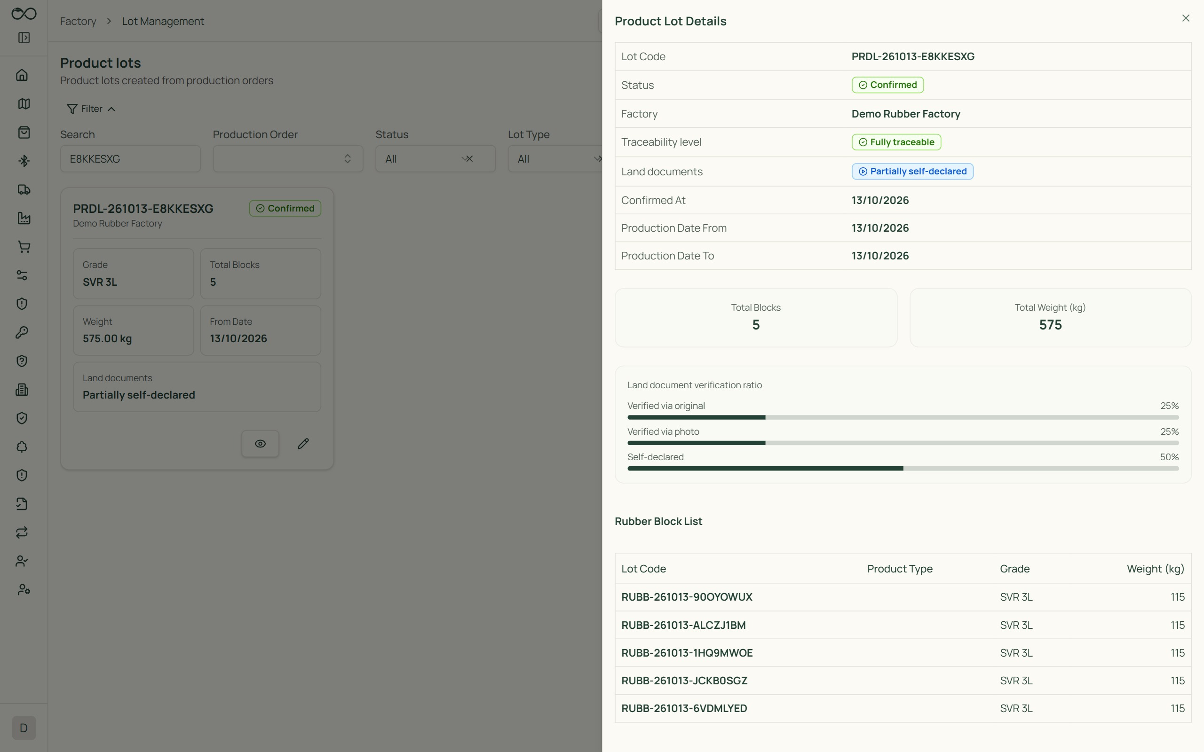
Task: Select block RUBB-261013-1HQ9MWOE
Action: (903, 653)
